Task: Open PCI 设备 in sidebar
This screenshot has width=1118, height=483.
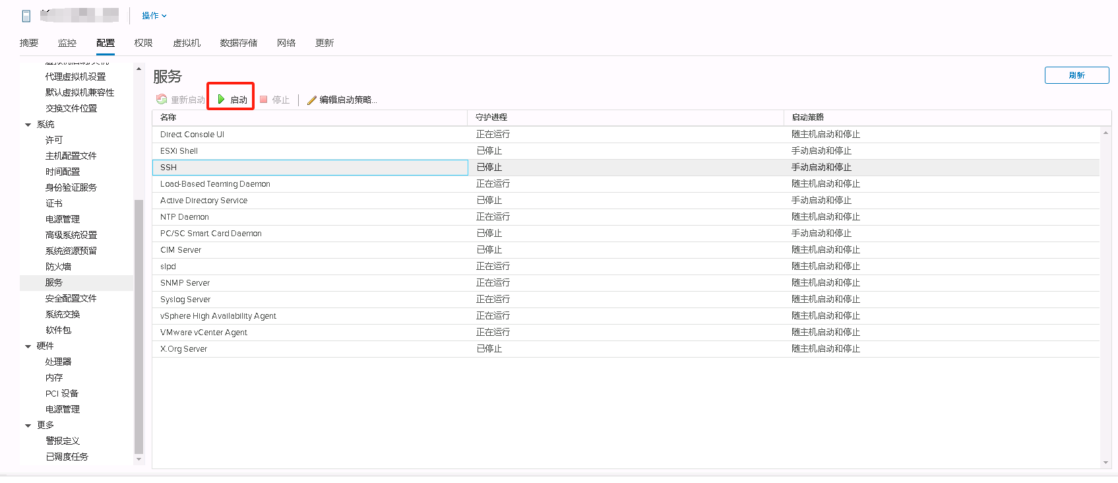Action: [x=62, y=393]
